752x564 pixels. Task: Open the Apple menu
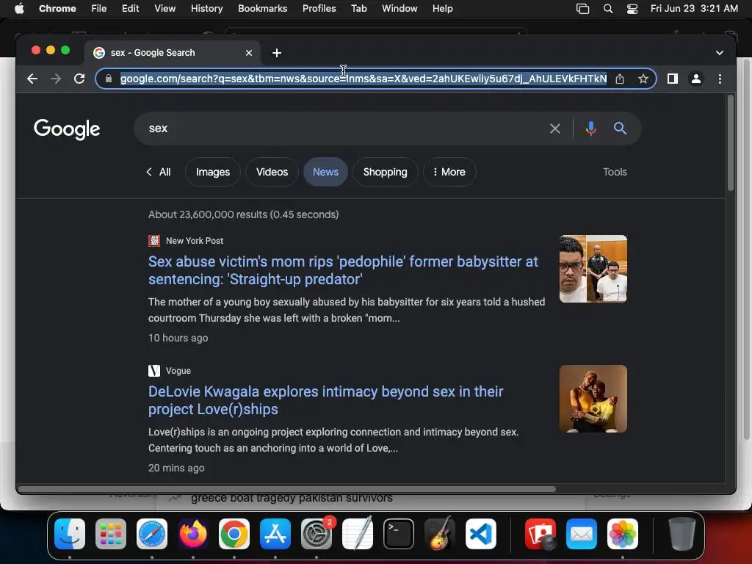click(x=19, y=9)
